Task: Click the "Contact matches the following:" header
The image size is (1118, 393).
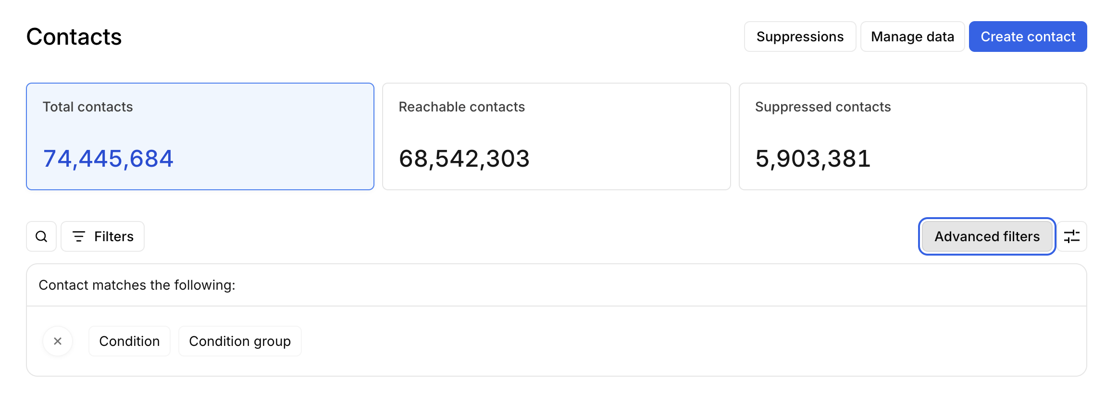Action: [x=137, y=285]
